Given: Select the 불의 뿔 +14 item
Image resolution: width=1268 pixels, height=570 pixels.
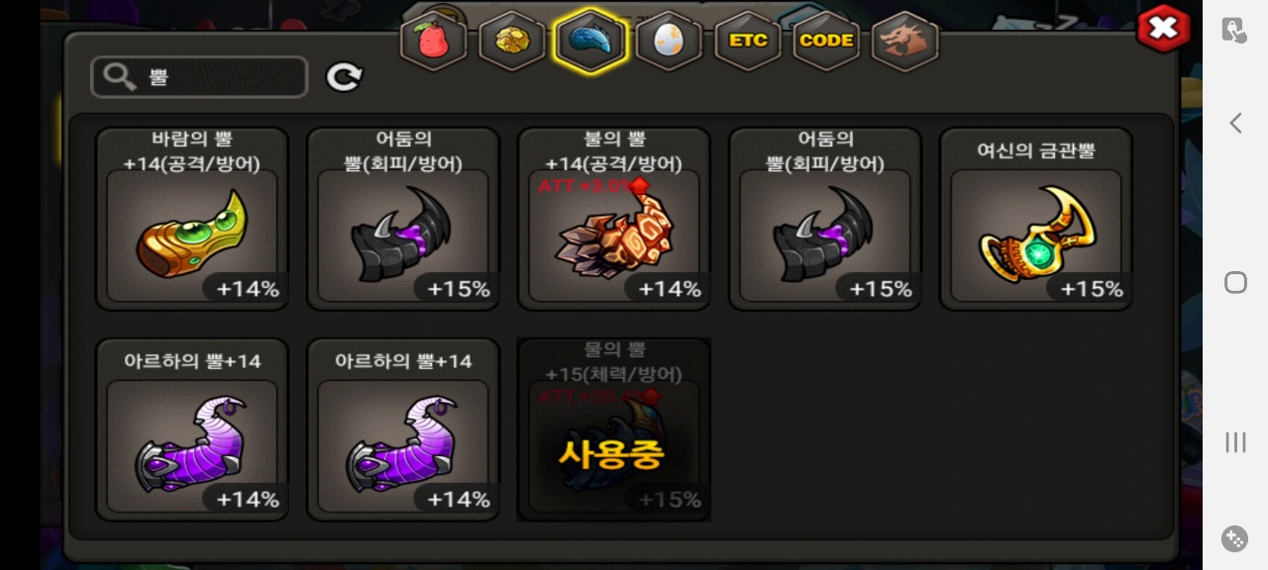Looking at the screenshot, I should 614,219.
